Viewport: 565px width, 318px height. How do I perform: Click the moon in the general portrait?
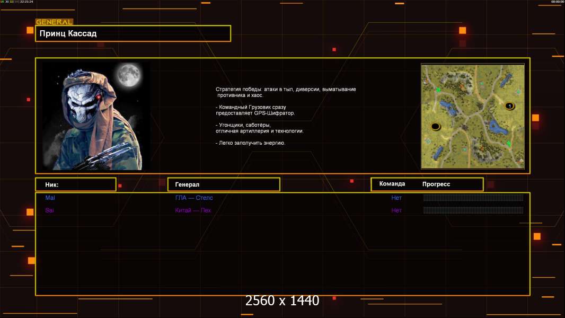pyautogui.click(x=128, y=76)
